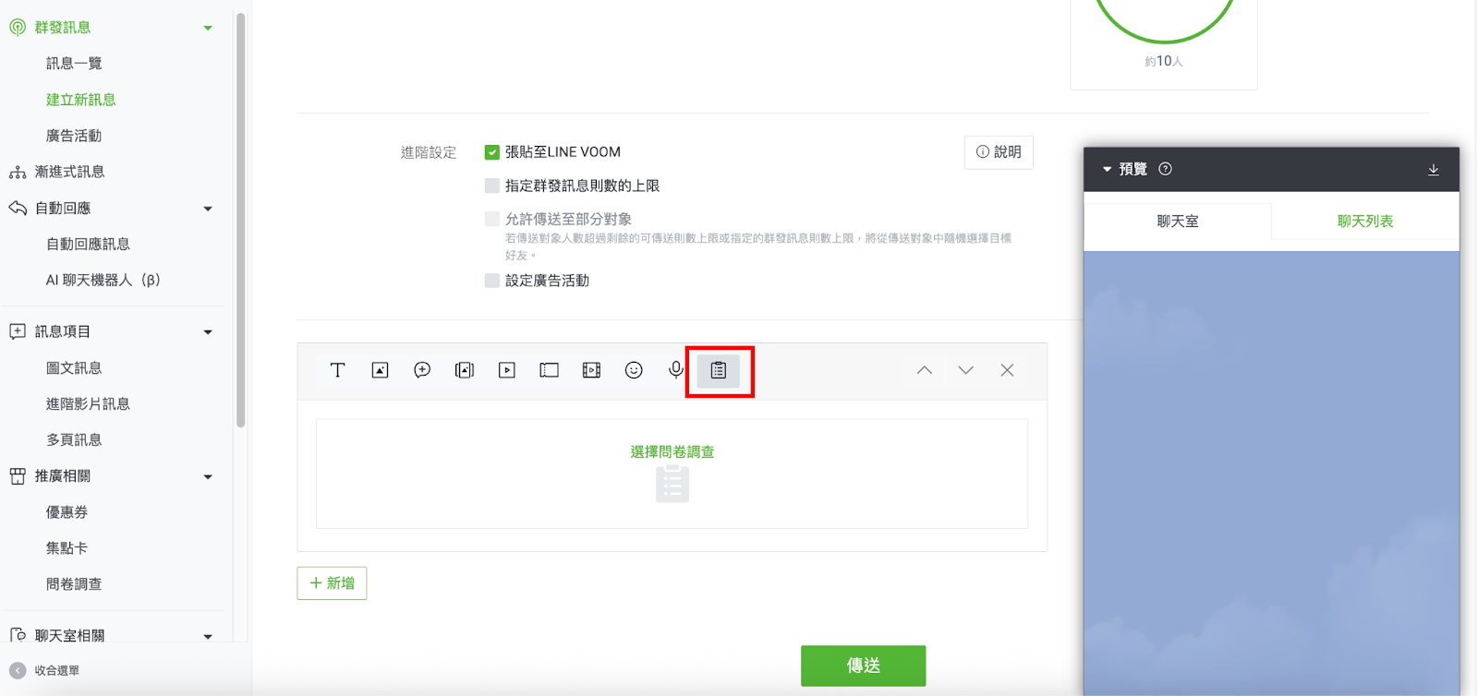Image resolution: width=1478 pixels, height=696 pixels.
Task: Collapse the preview panel with triangle arrow
Action: [x=1107, y=170]
